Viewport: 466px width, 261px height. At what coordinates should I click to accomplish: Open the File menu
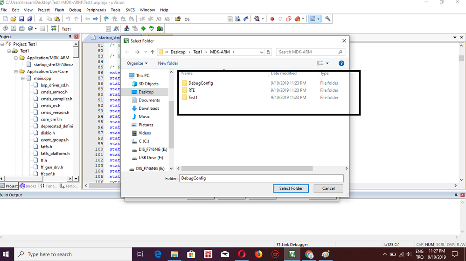click(x=4, y=10)
